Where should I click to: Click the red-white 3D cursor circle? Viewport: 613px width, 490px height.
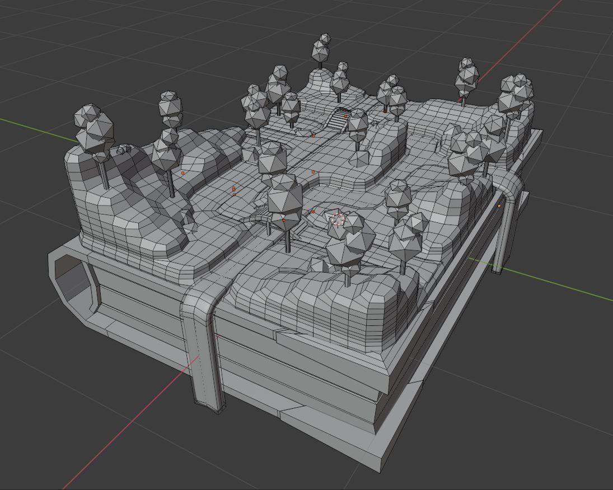pyautogui.click(x=338, y=220)
